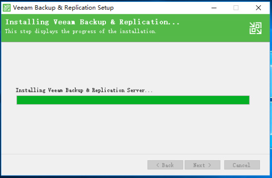Click the right chevron on the Next button
Screen dimensions: 272x178
click(209, 165)
